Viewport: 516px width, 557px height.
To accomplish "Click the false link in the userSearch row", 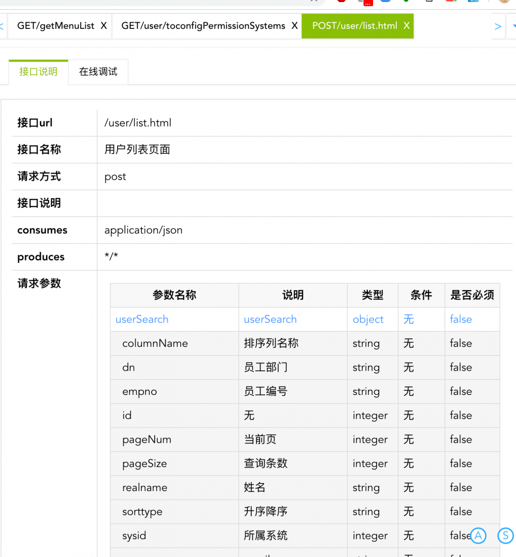I will coord(460,319).
